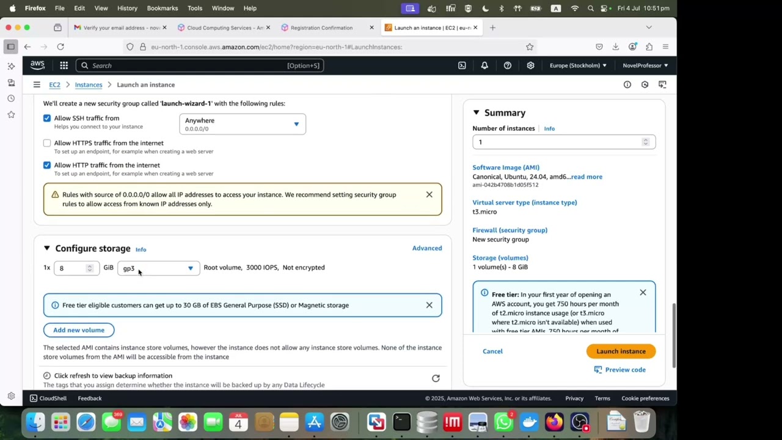Open Terminal from the Dock
This screenshot has width=782, height=440.
(401, 422)
